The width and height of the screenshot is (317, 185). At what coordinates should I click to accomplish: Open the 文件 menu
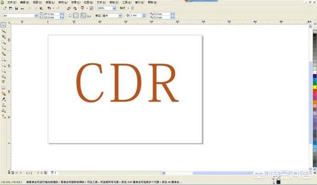(11, 2)
